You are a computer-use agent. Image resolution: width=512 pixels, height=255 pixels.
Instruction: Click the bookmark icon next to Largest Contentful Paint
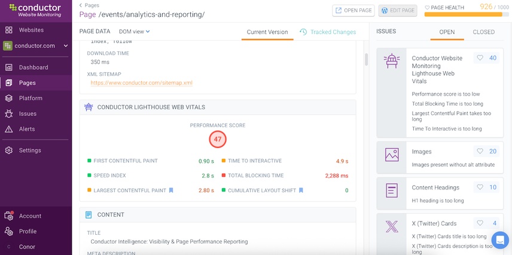pyautogui.click(x=171, y=190)
